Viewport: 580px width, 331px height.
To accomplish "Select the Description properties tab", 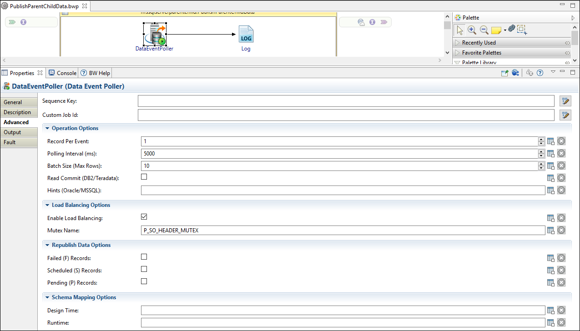I will [x=19, y=112].
